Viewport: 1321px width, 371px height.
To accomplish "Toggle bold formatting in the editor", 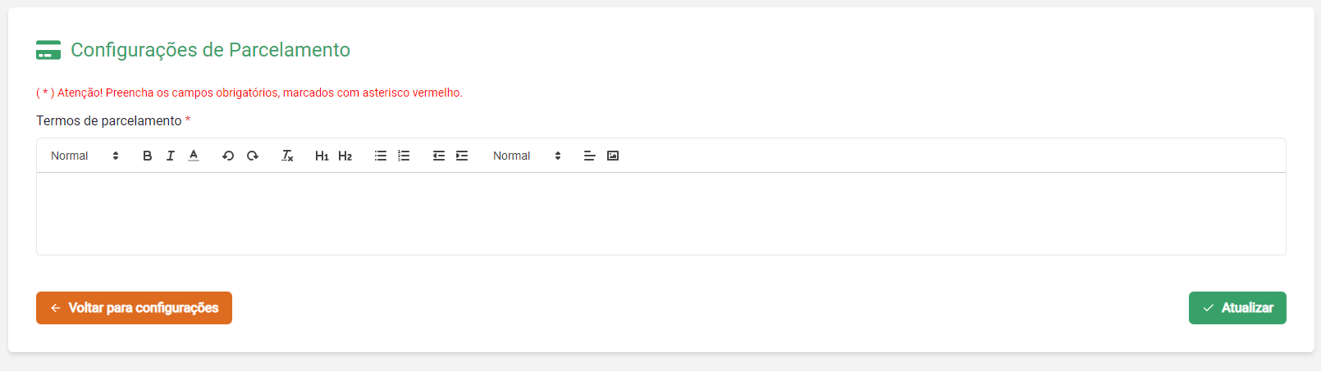I will [148, 156].
